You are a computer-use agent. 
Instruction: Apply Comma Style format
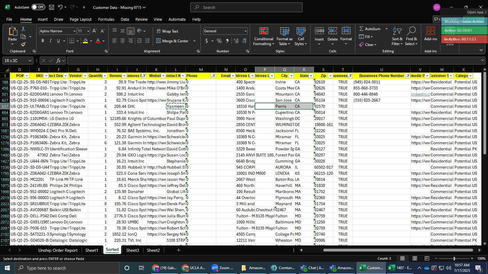click(x=227, y=41)
